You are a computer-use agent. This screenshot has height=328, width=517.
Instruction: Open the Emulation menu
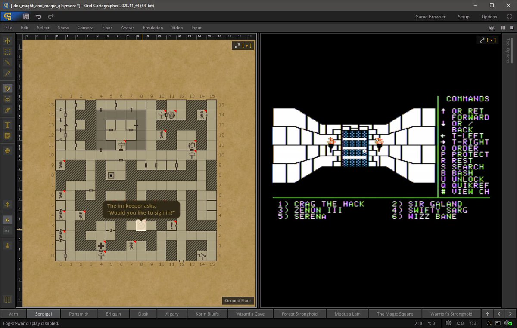tap(153, 28)
